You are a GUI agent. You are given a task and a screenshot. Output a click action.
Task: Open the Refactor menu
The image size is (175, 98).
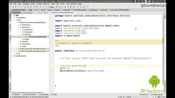click(46, 4)
